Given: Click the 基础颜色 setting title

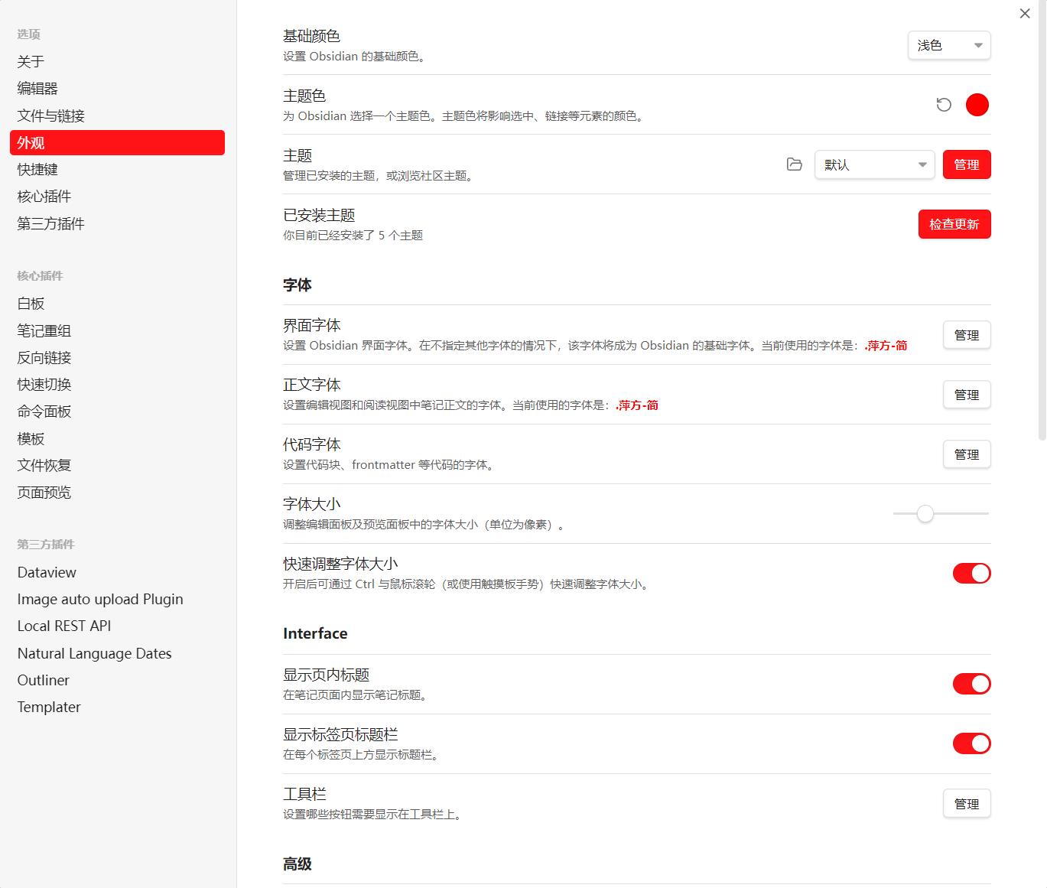Looking at the screenshot, I should point(311,36).
